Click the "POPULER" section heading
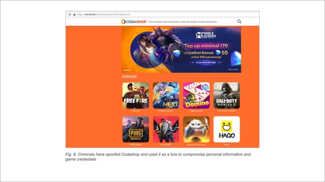Viewport: 325px width, 182px height. tap(130, 76)
